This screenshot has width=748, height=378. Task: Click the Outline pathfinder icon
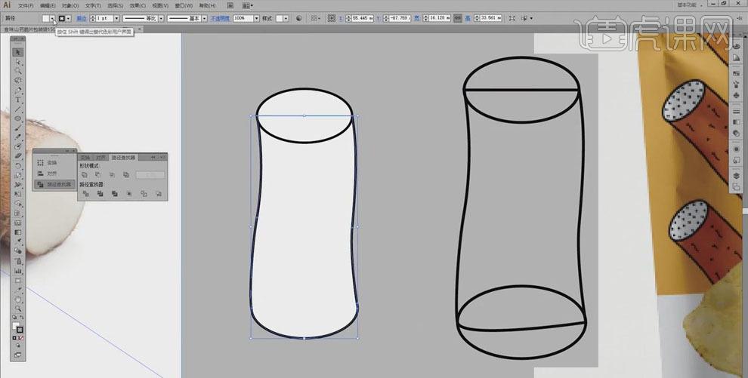[x=144, y=194]
